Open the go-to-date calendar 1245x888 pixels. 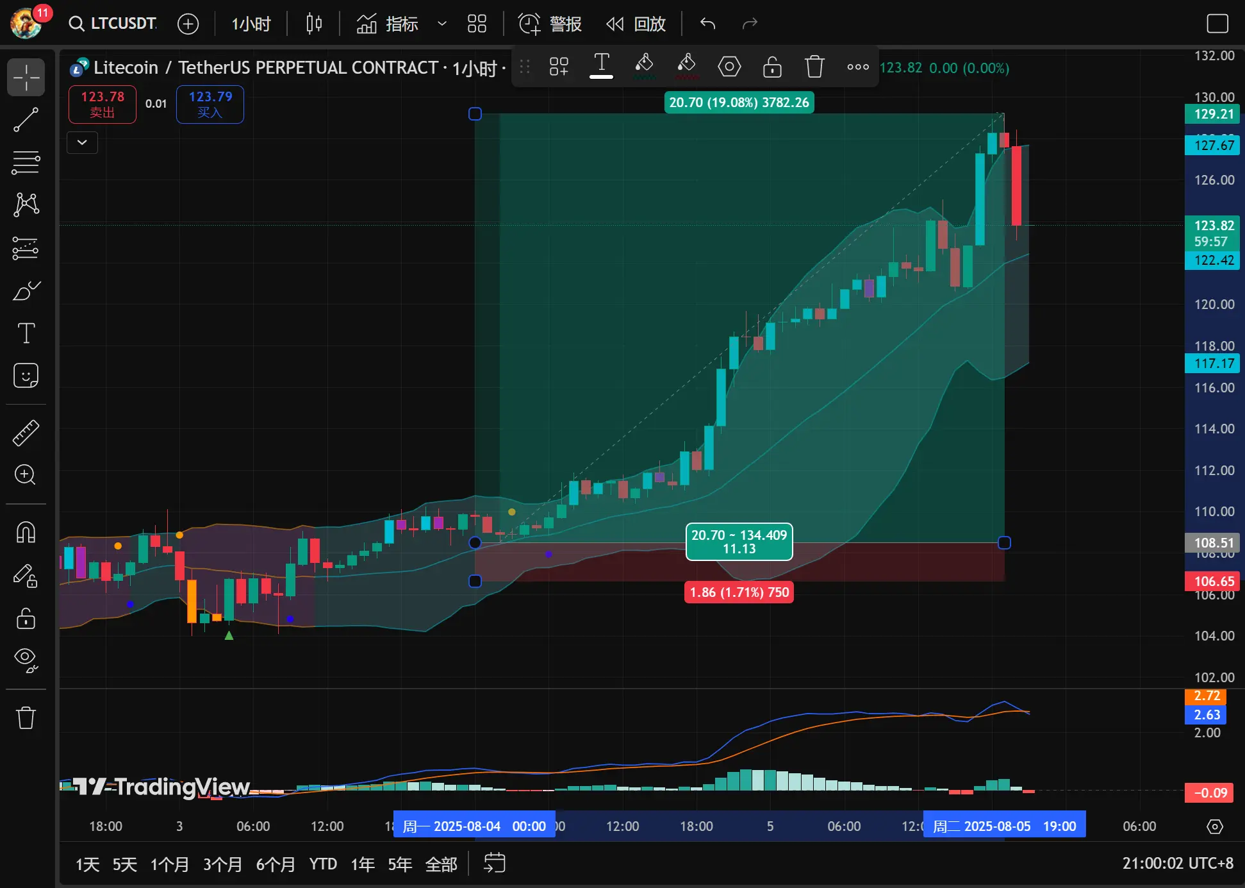[494, 863]
